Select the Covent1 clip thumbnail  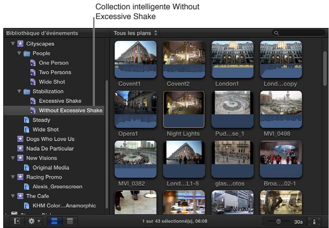point(136,59)
